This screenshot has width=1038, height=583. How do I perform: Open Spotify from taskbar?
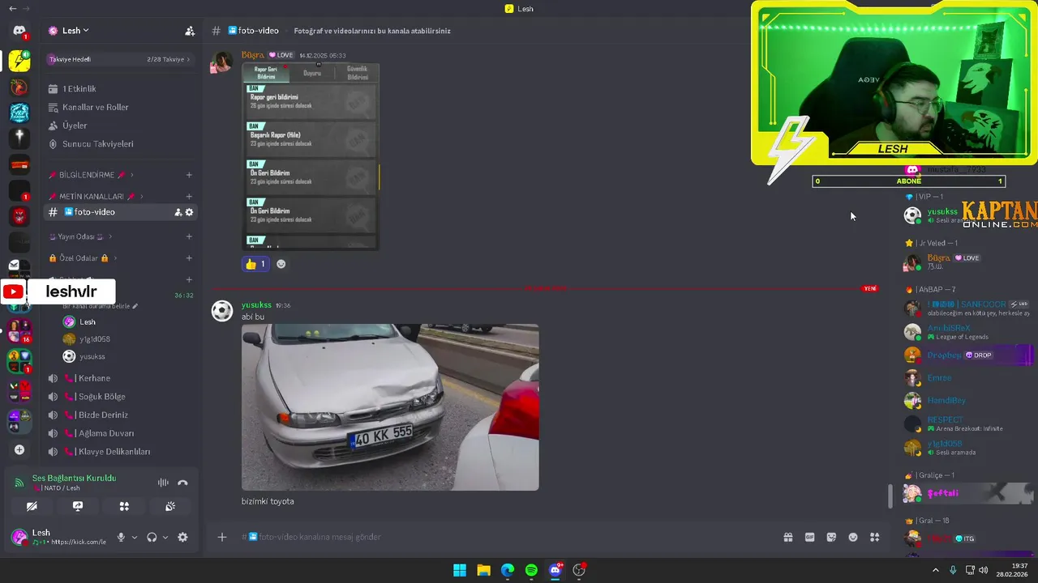point(531,570)
